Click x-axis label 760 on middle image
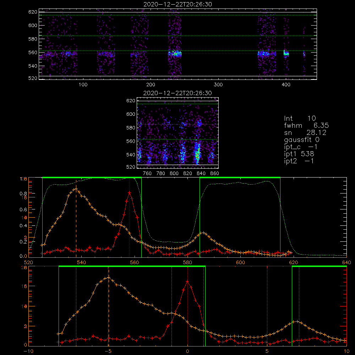Screen dimensions: 355x355 pyautogui.click(x=147, y=174)
